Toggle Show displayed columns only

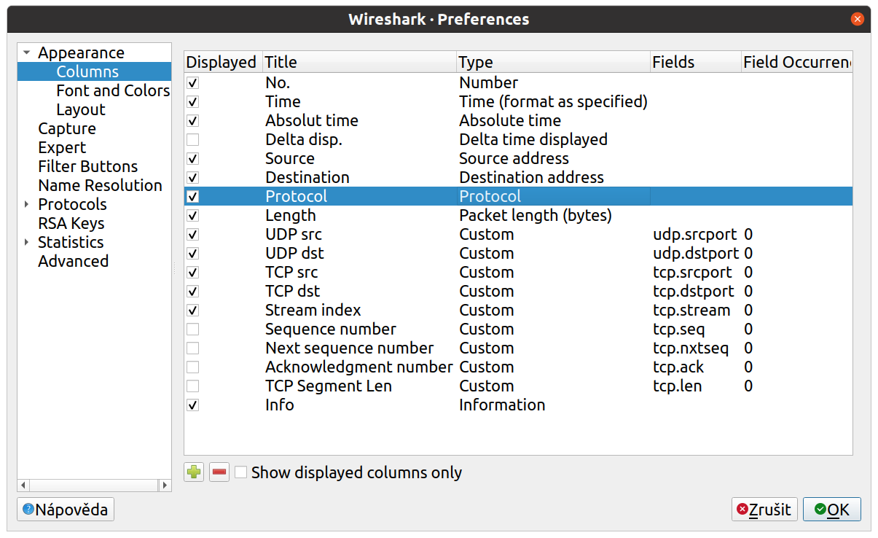(241, 472)
